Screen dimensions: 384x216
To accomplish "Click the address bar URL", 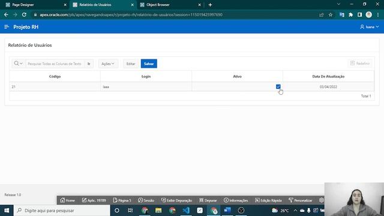I will pyautogui.click(x=131, y=14).
